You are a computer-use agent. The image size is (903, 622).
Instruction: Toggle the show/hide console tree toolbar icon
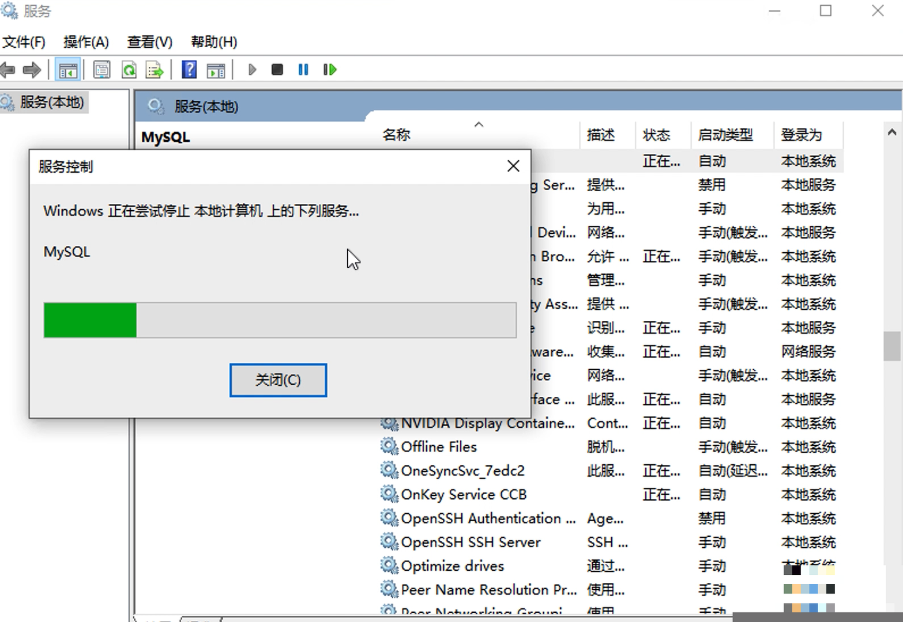pos(67,70)
